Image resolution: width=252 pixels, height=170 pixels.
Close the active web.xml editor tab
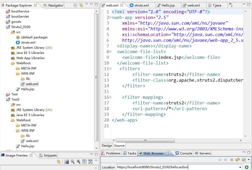[122, 5]
